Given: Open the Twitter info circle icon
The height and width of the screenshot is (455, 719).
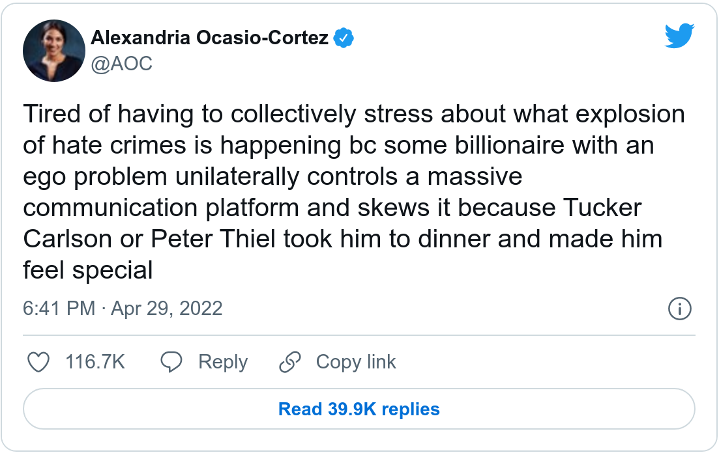Looking at the screenshot, I should (x=680, y=309).
